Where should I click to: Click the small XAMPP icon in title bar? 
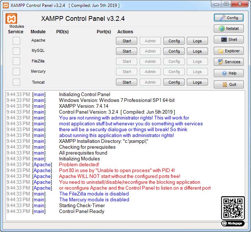[6, 5]
